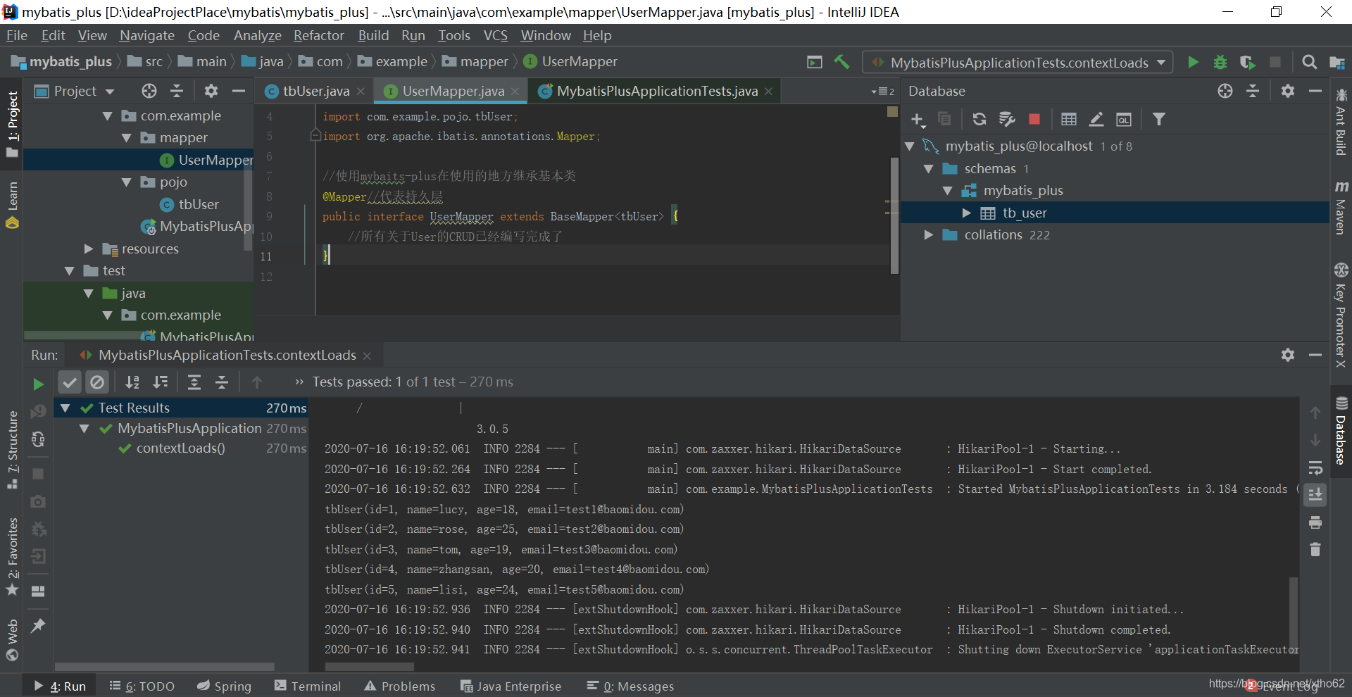The width and height of the screenshot is (1352, 697).
Task: Expand the tb_user table node
Action: pyautogui.click(x=967, y=213)
